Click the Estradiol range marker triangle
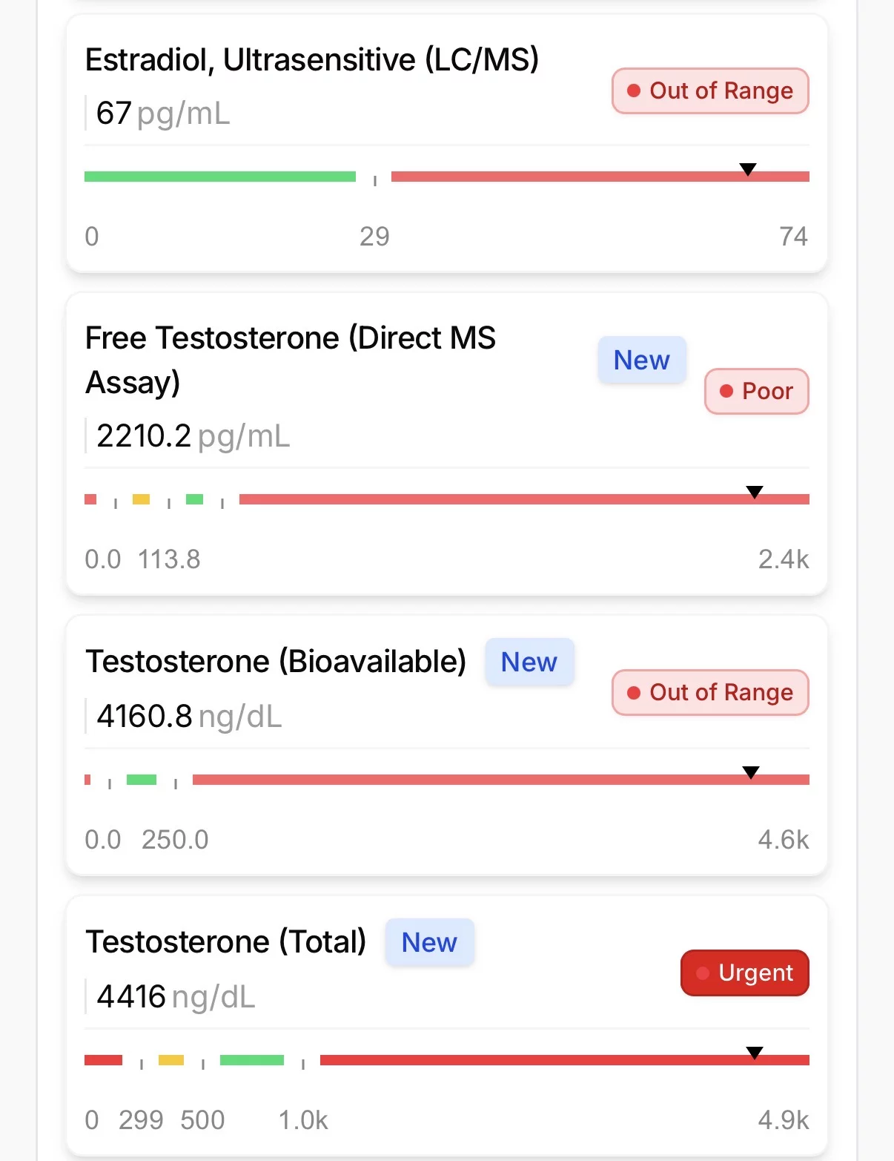 pyautogui.click(x=749, y=170)
